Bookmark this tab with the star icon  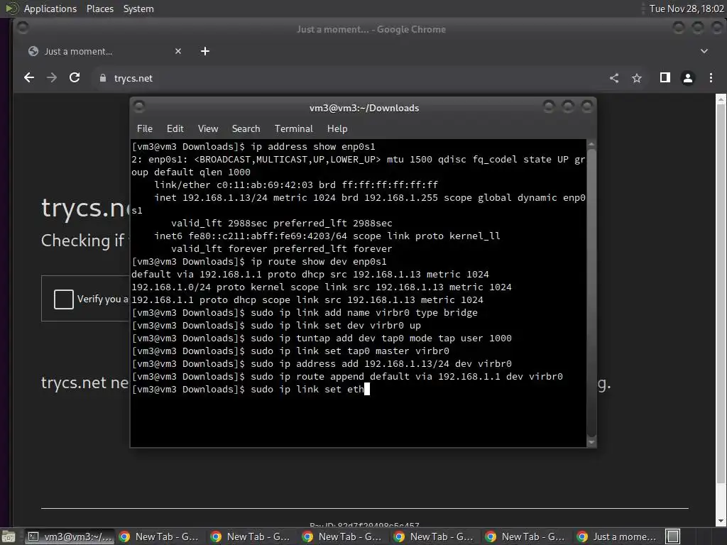tap(637, 78)
